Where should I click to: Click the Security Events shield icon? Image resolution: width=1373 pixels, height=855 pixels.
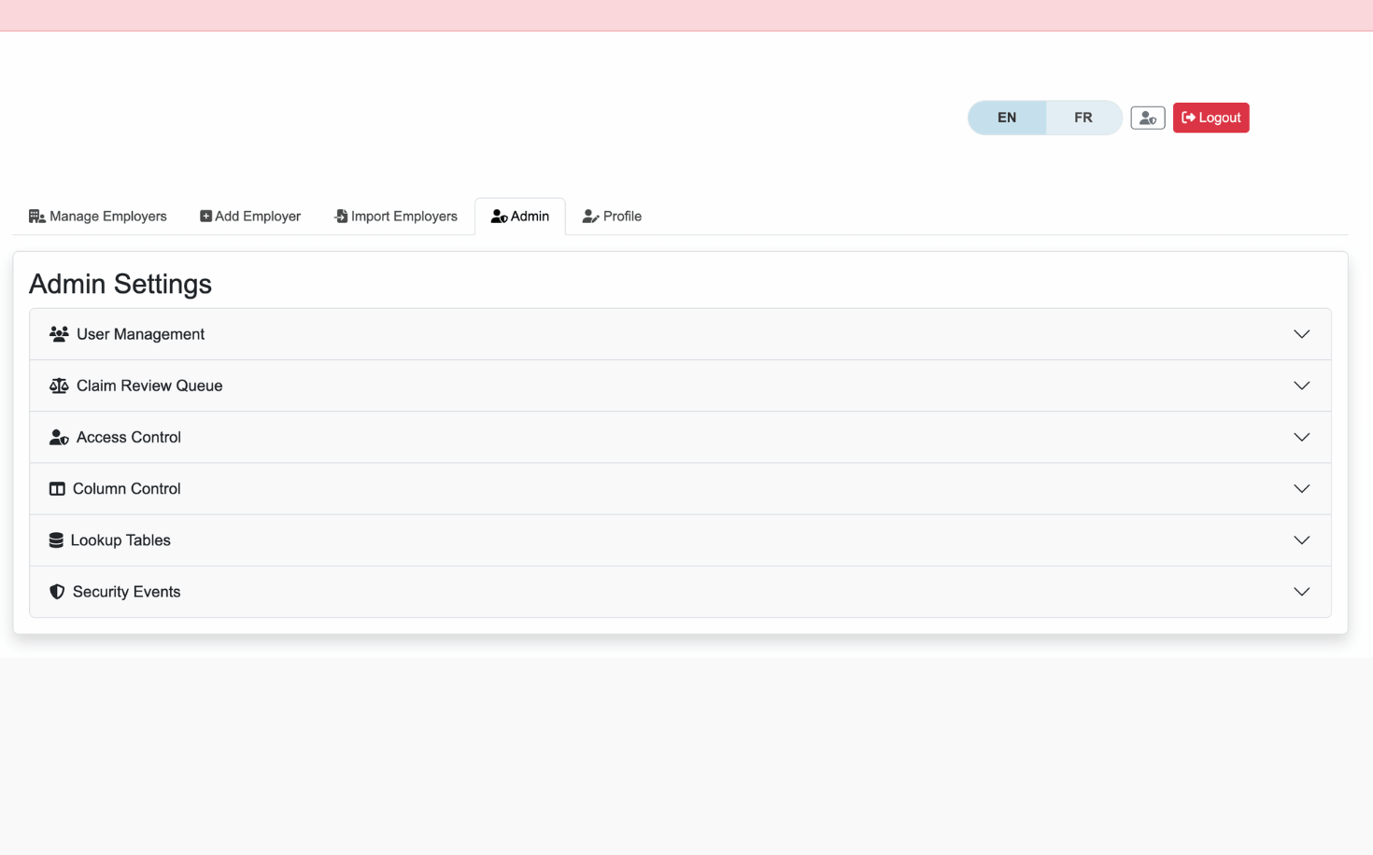point(57,591)
